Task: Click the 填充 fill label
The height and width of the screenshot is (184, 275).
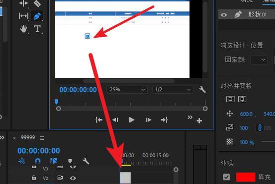Action: 264,177
